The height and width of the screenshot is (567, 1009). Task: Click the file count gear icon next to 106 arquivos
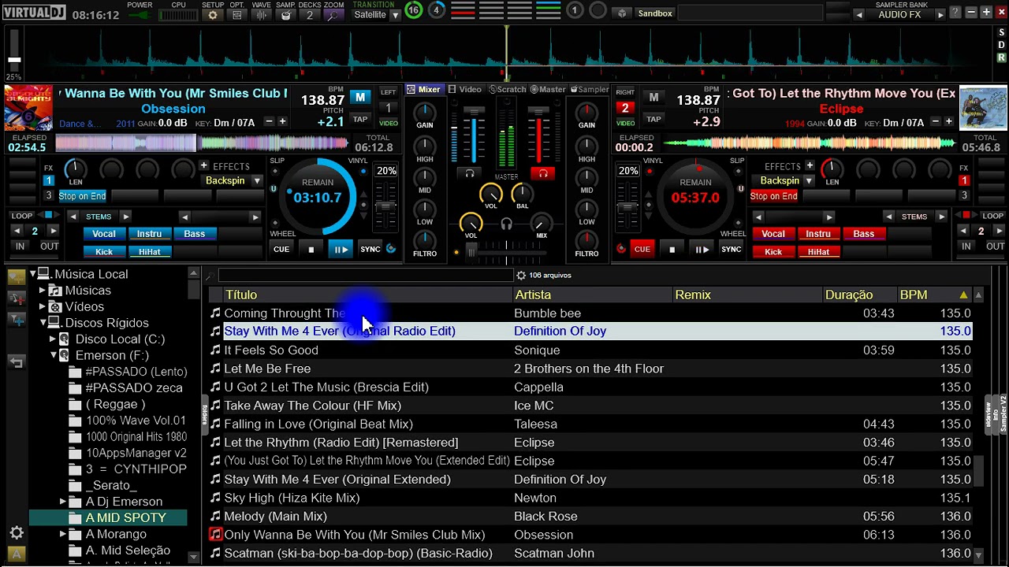point(520,276)
